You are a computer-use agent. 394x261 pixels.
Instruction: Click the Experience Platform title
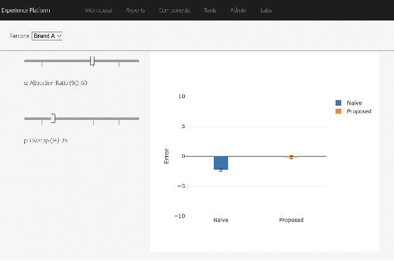pyautogui.click(x=25, y=11)
